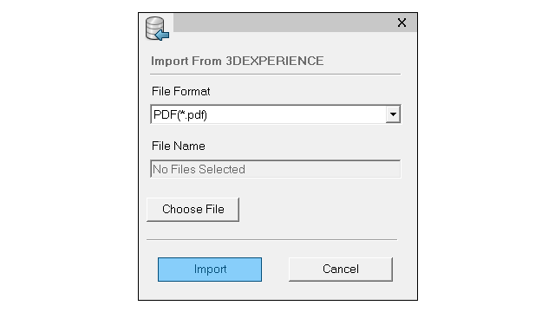Viewport: 555px width, 312px height.
Task: Close the Import From 3DEXPERIENCE dialog
Action: click(402, 23)
